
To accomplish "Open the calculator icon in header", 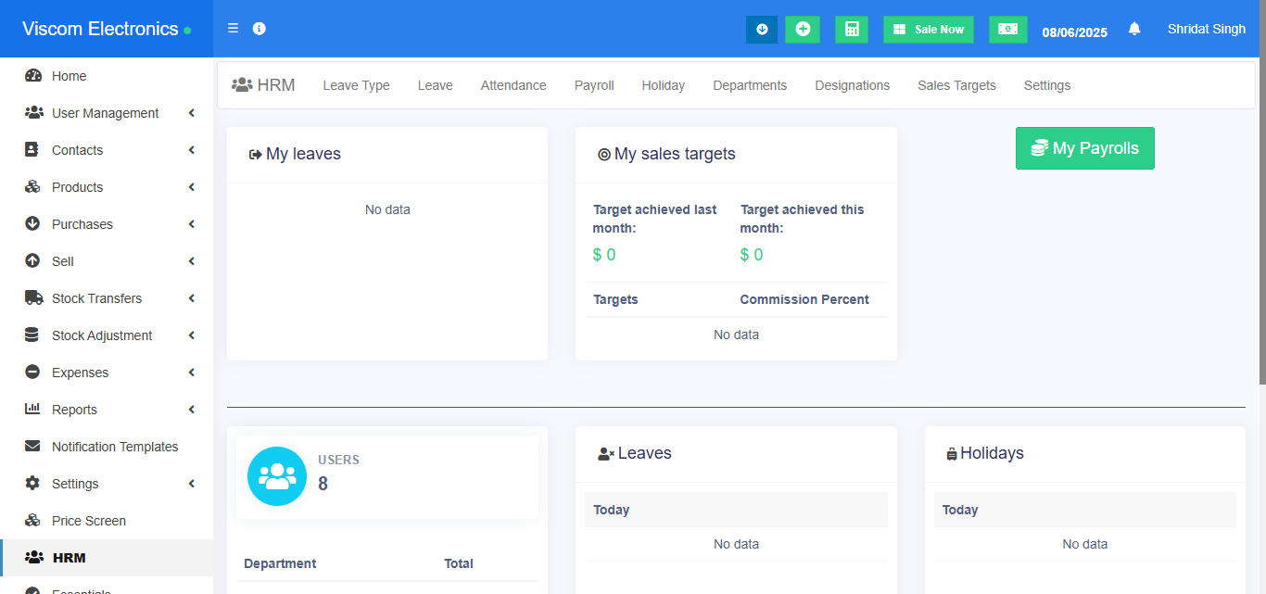I will point(851,30).
